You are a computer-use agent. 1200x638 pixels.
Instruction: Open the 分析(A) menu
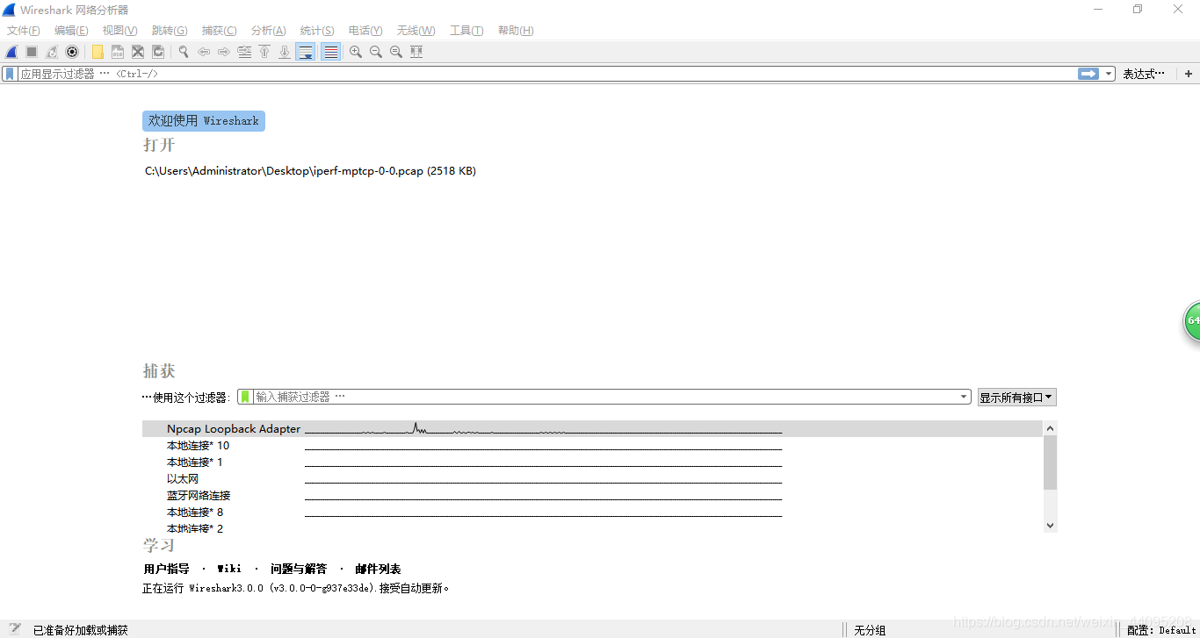coord(269,31)
